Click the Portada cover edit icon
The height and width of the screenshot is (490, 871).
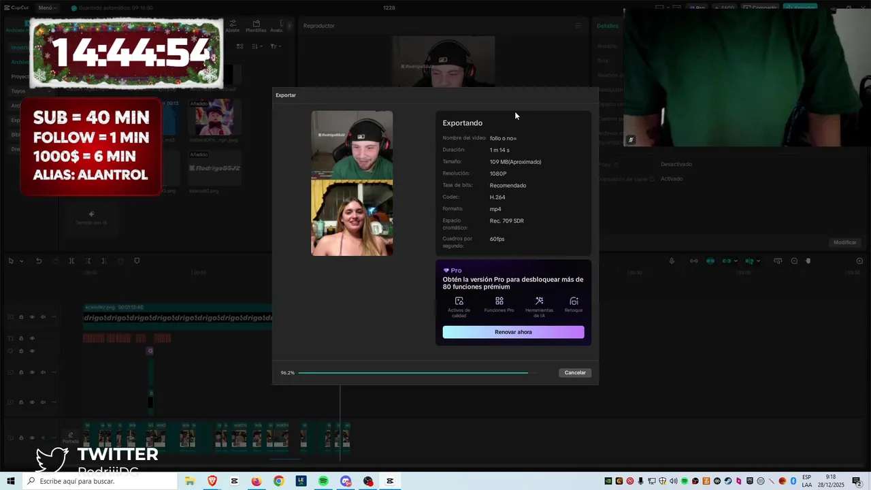[71, 435]
